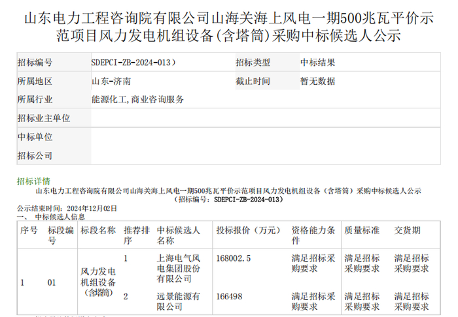Click 满足招标采购要求 under 质量标准 for 上海电气
Screen dimensions: 458x317
pos(362,263)
